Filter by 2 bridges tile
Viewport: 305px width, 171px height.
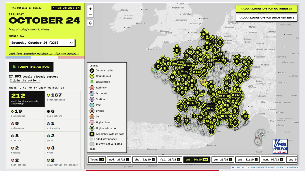tap(27, 150)
